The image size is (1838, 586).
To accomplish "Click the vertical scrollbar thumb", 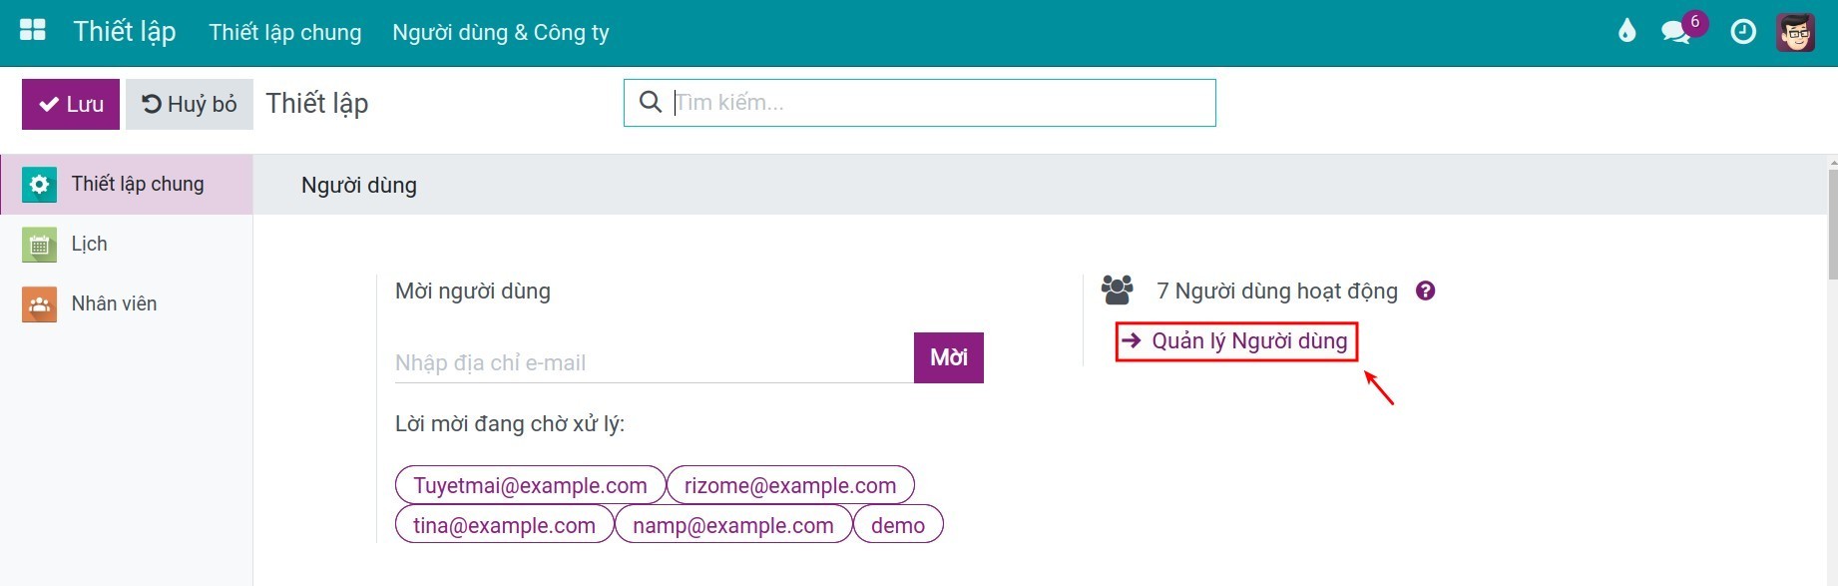I will [1832, 225].
